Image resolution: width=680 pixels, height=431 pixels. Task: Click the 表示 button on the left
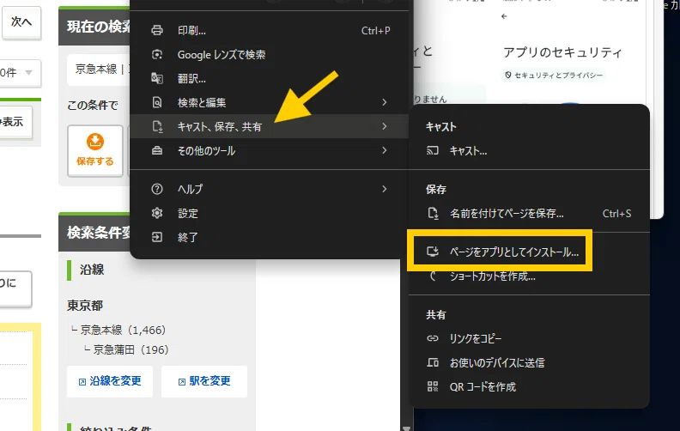[15, 122]
